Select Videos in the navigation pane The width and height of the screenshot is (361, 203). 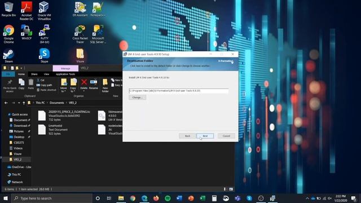pyautogui.click(x=17, y=148)
